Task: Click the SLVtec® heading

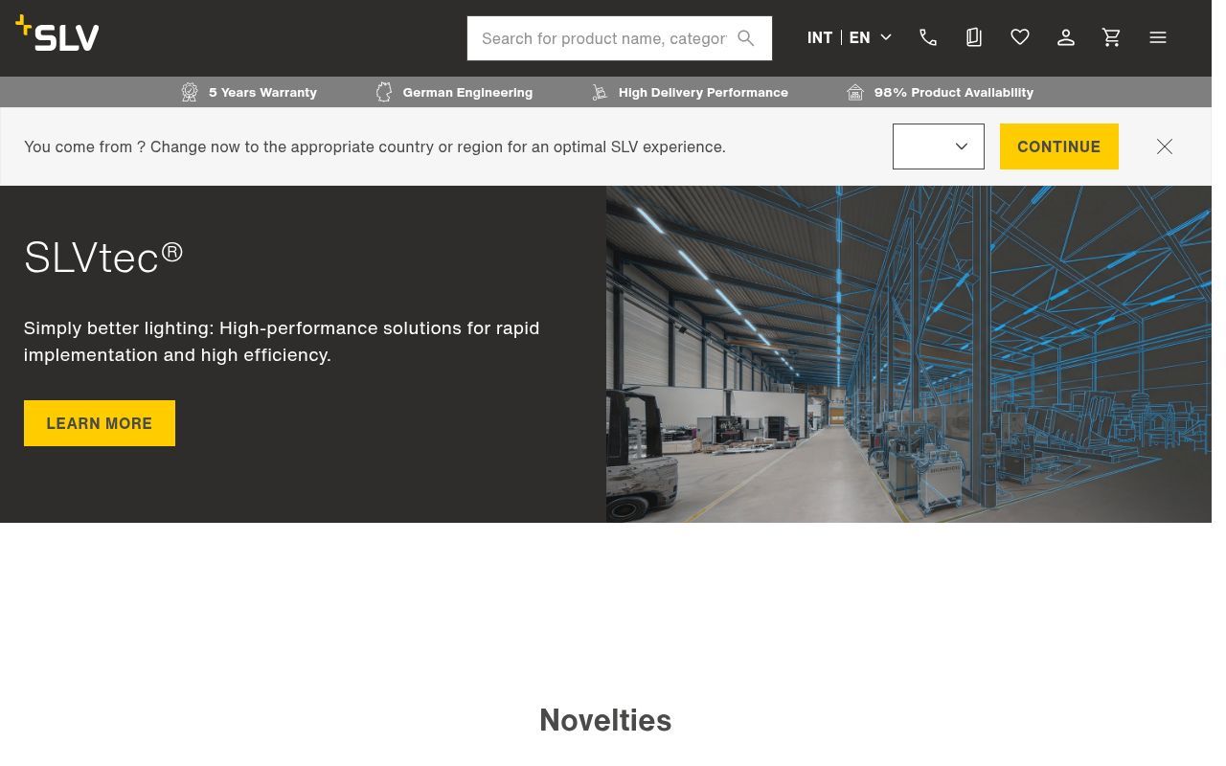Action: tap(103, 258)
